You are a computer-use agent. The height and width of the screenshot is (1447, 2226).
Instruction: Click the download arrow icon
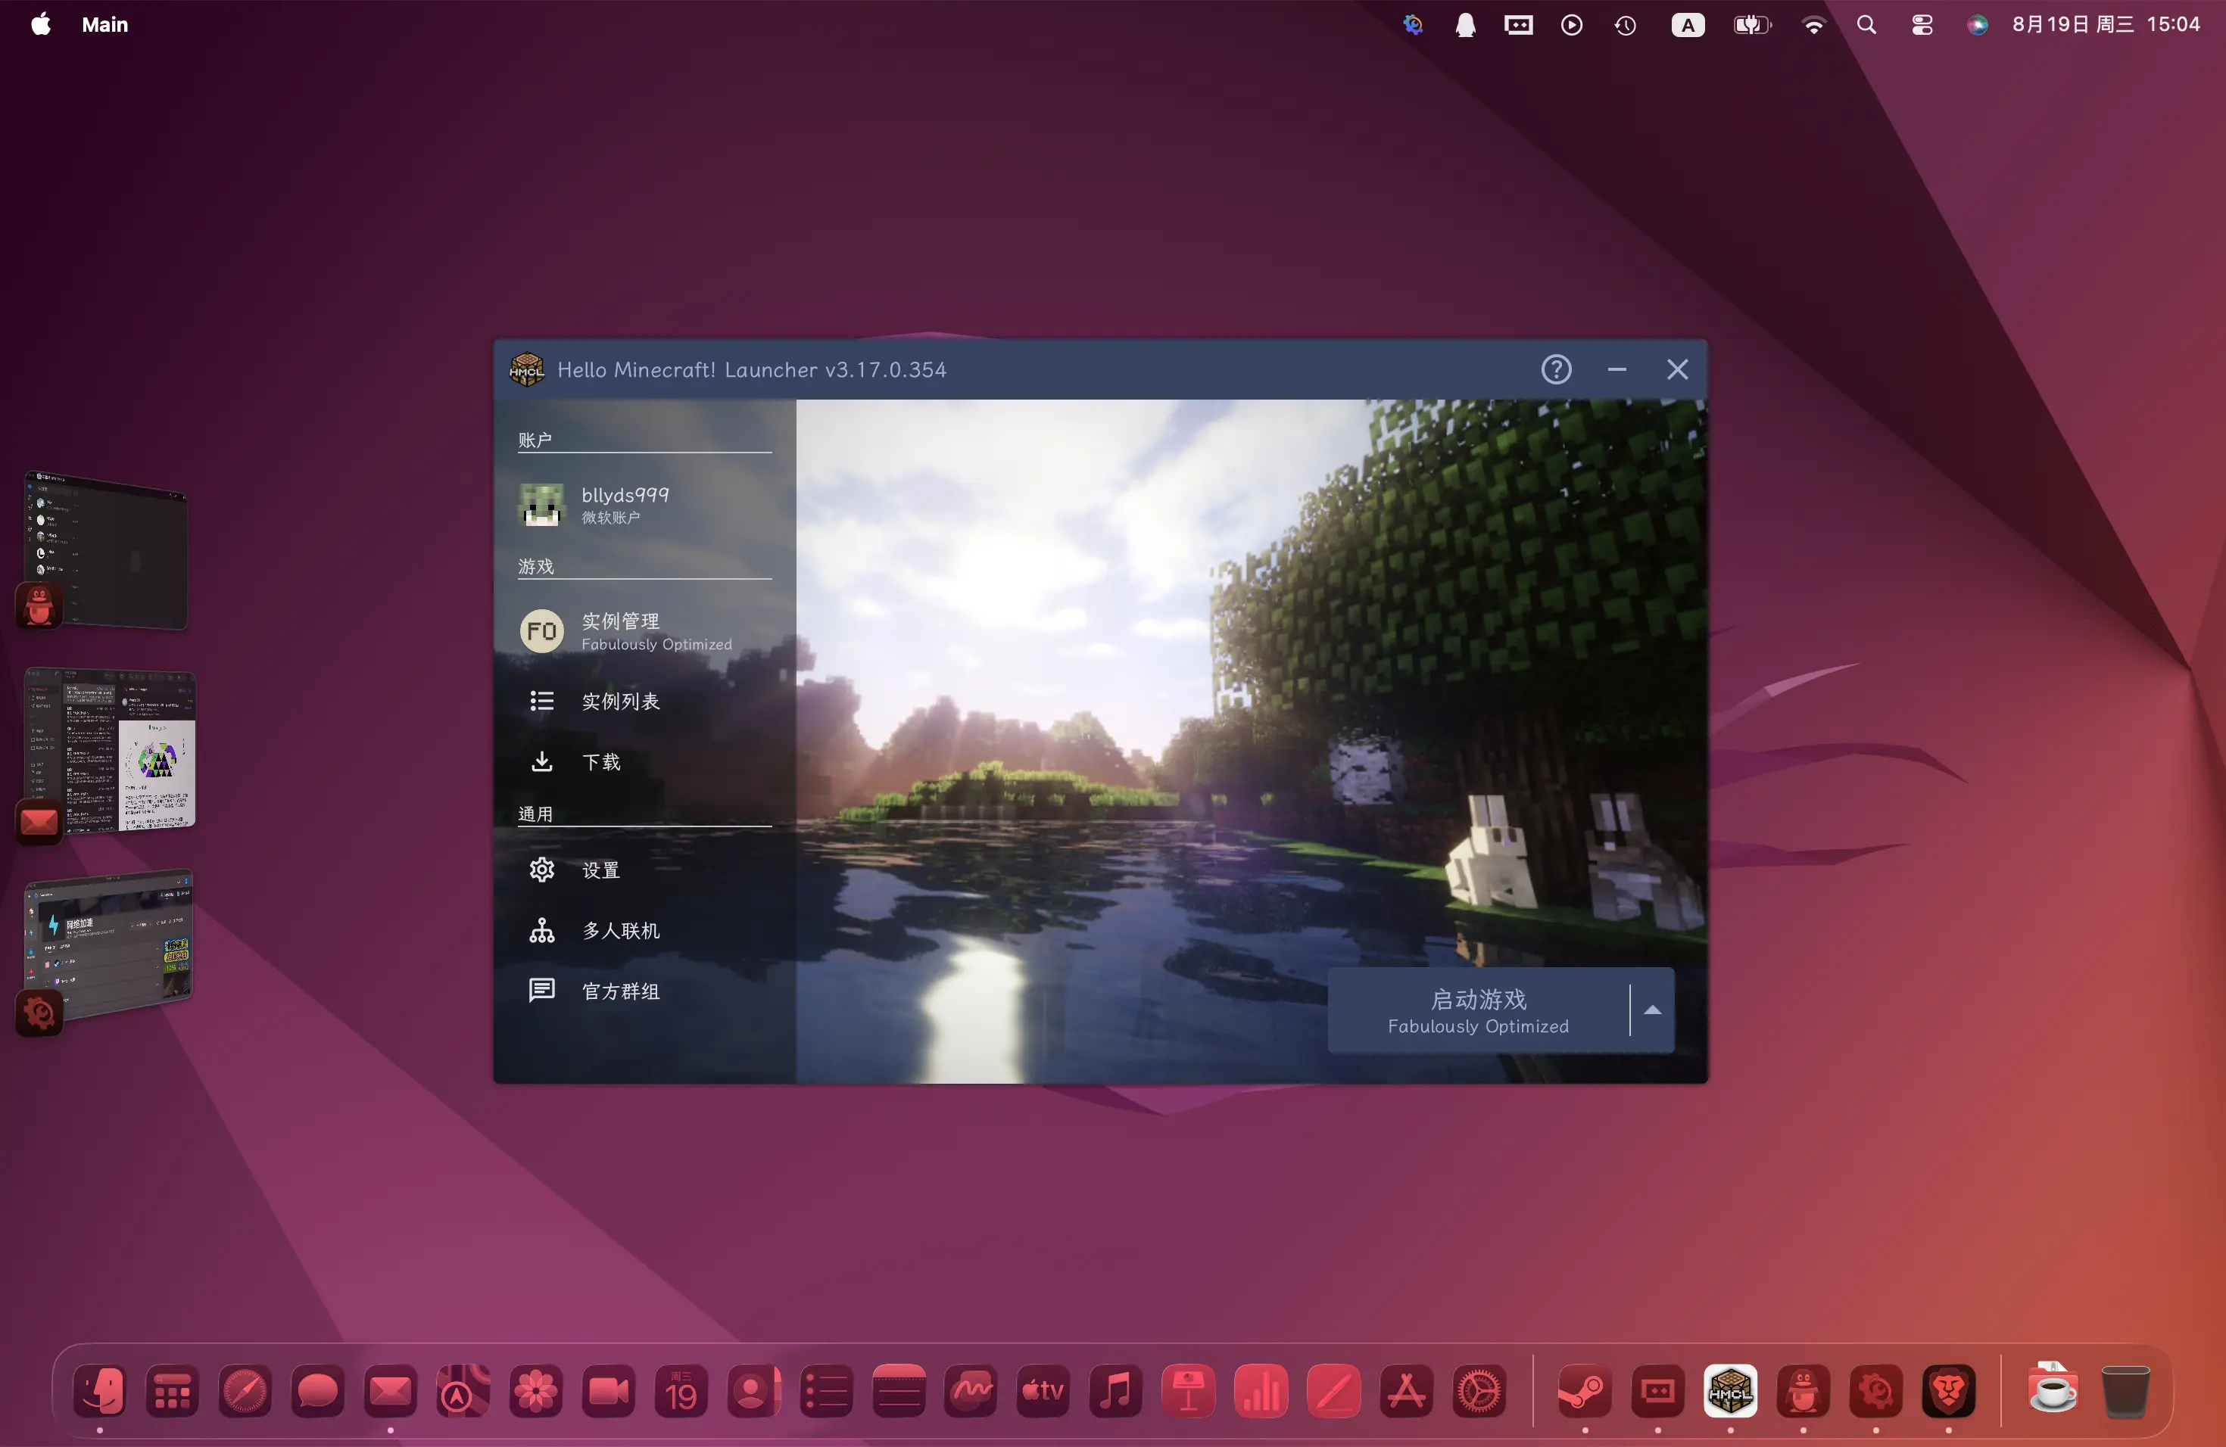click(x=541, y=762)
